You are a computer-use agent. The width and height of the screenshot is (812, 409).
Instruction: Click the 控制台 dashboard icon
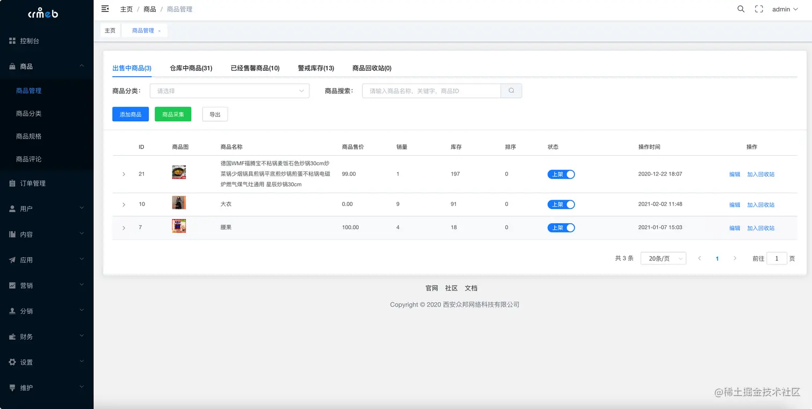pos(12,41)
